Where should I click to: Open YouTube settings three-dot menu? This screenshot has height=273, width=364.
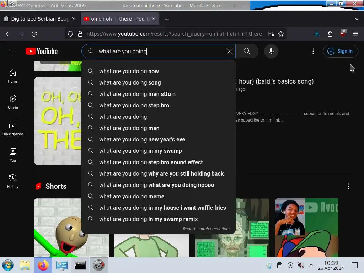pyautogui.click(x=313, y=51)
